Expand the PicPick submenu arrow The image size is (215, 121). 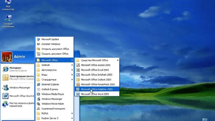pyautogui.click(x=72, y=113)
